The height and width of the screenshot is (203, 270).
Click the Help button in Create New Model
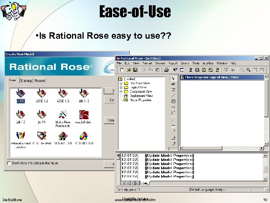point(109,164)
